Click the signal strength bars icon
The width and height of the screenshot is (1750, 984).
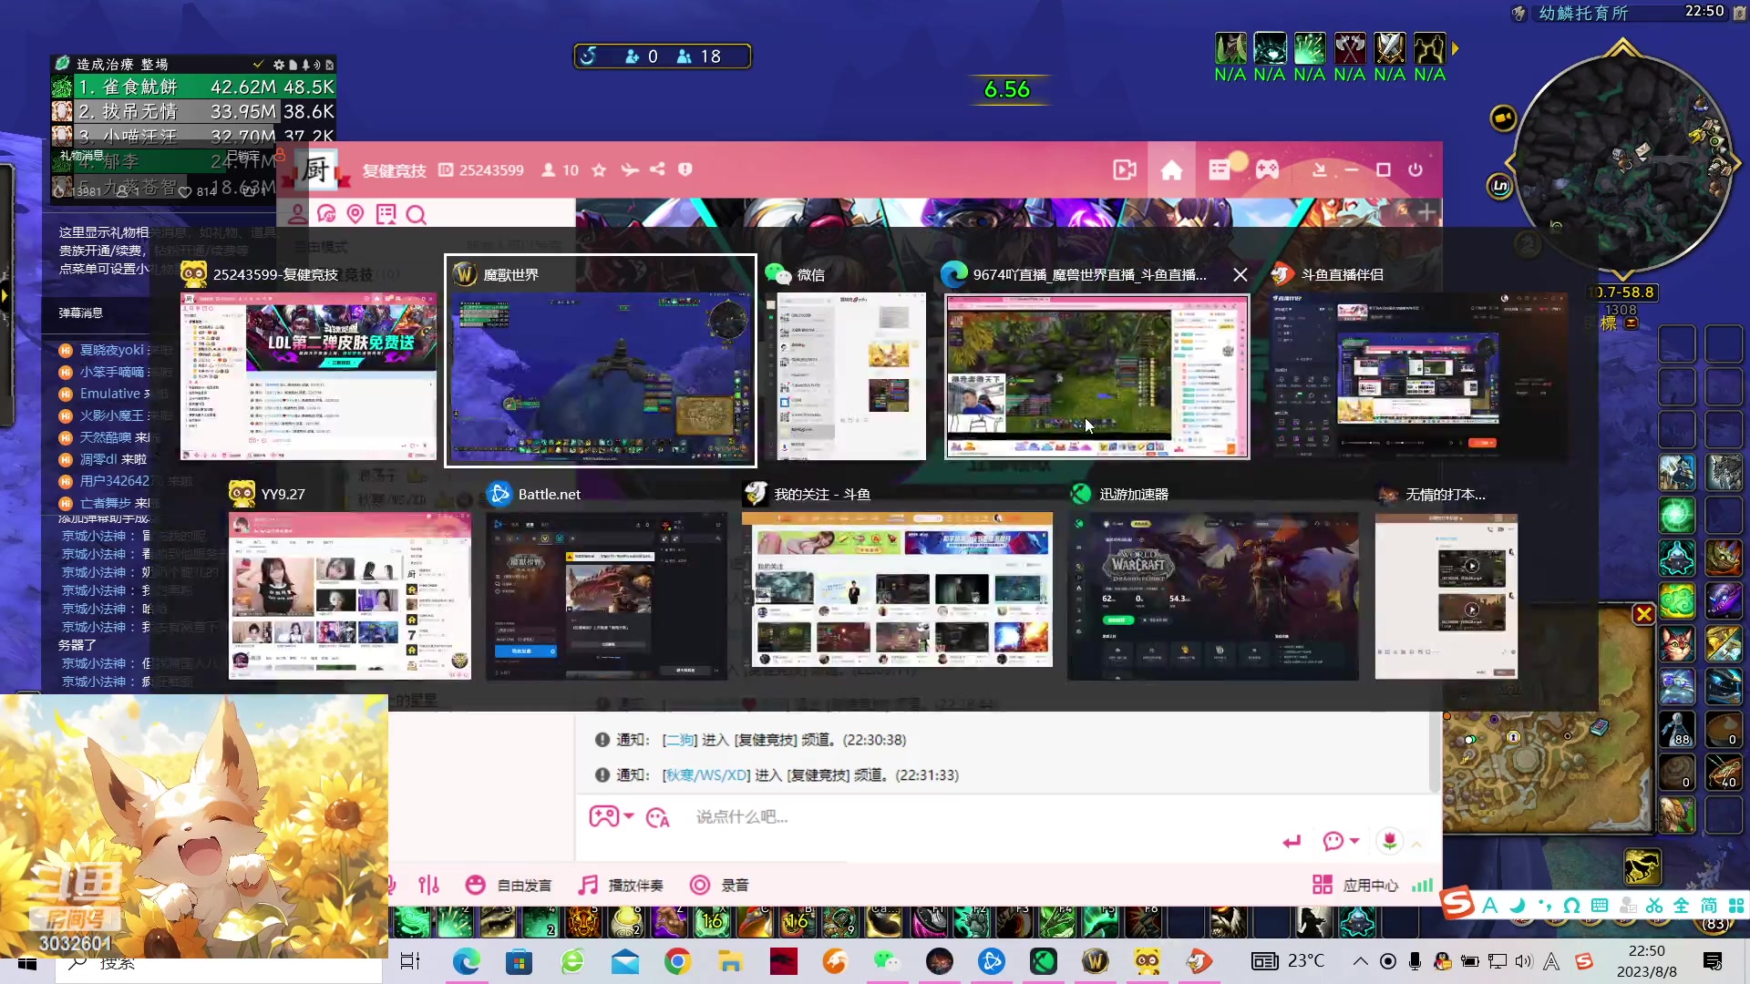pyautogui.click(x=1422, y=885)
